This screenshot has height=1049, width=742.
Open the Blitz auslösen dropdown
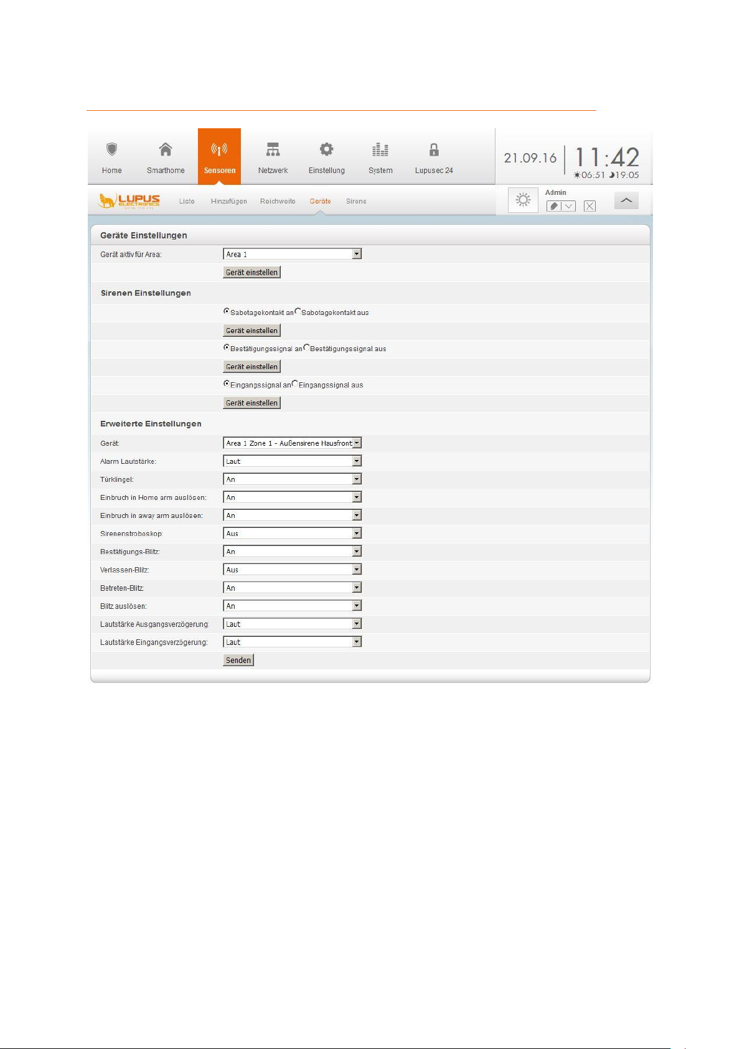coord(292,606)
